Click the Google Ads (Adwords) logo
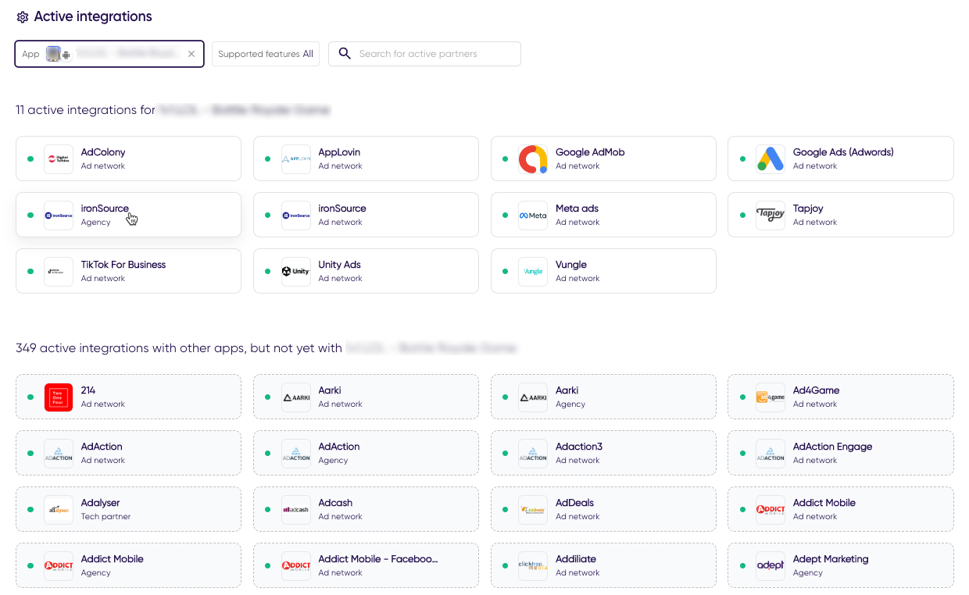Viewport: 969px width, 595px height. [771, 159]
